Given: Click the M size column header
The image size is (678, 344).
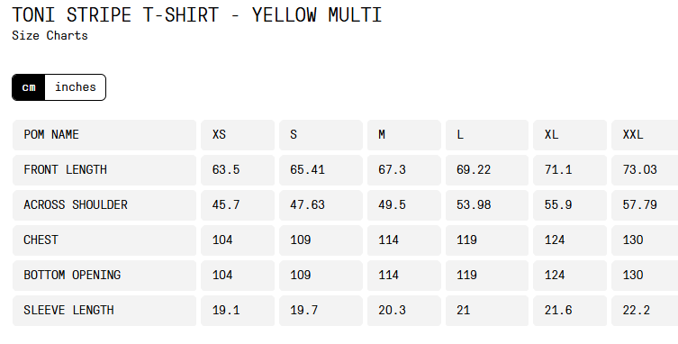Looking at the screenshot, I should (404, 135).
